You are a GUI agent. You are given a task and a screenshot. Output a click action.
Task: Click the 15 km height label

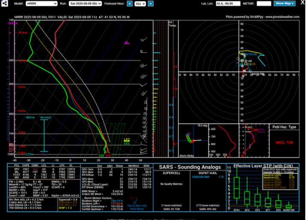[23, 33]
